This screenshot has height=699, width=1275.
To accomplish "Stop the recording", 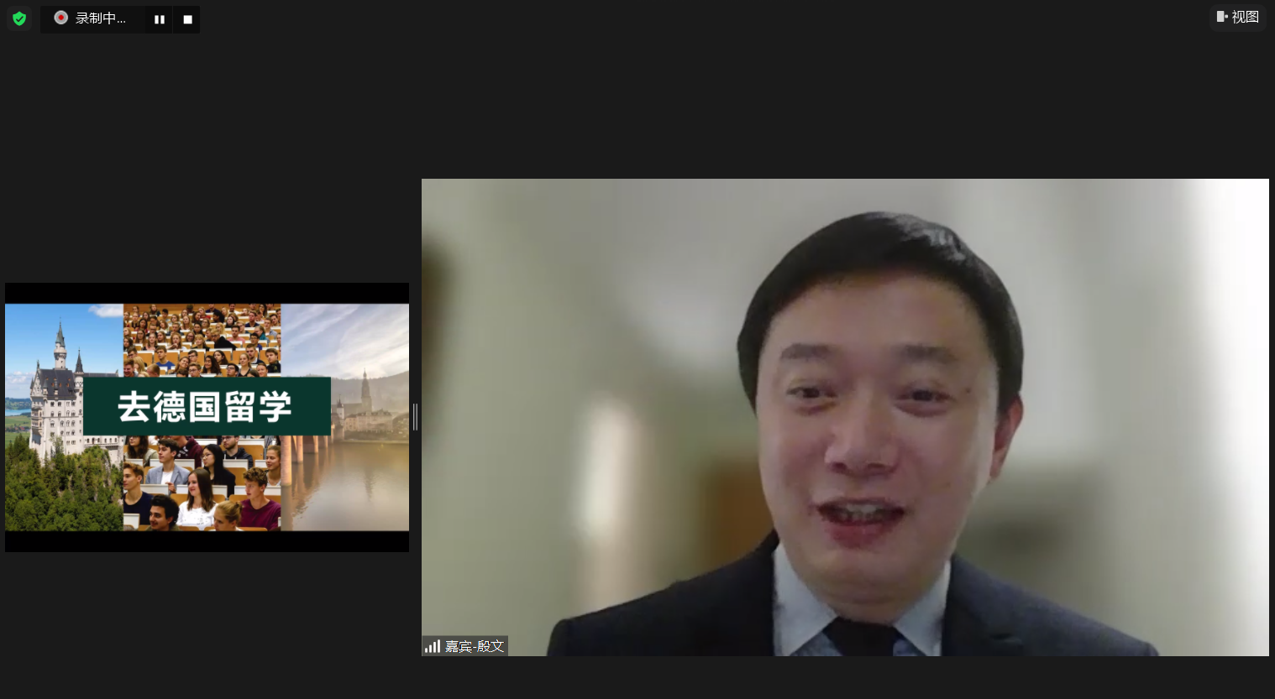I will pos(187,19).
